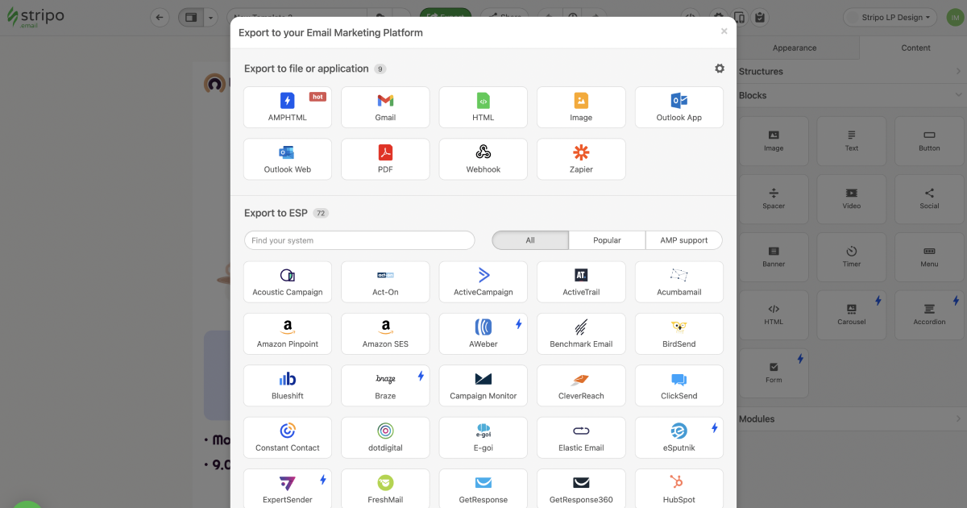Switch to Appearance tab
Screen dimensions: 967x508
[795, 48]
